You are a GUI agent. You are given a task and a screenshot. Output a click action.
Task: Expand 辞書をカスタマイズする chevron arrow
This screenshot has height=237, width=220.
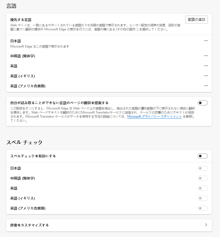(x=206, y=225)
